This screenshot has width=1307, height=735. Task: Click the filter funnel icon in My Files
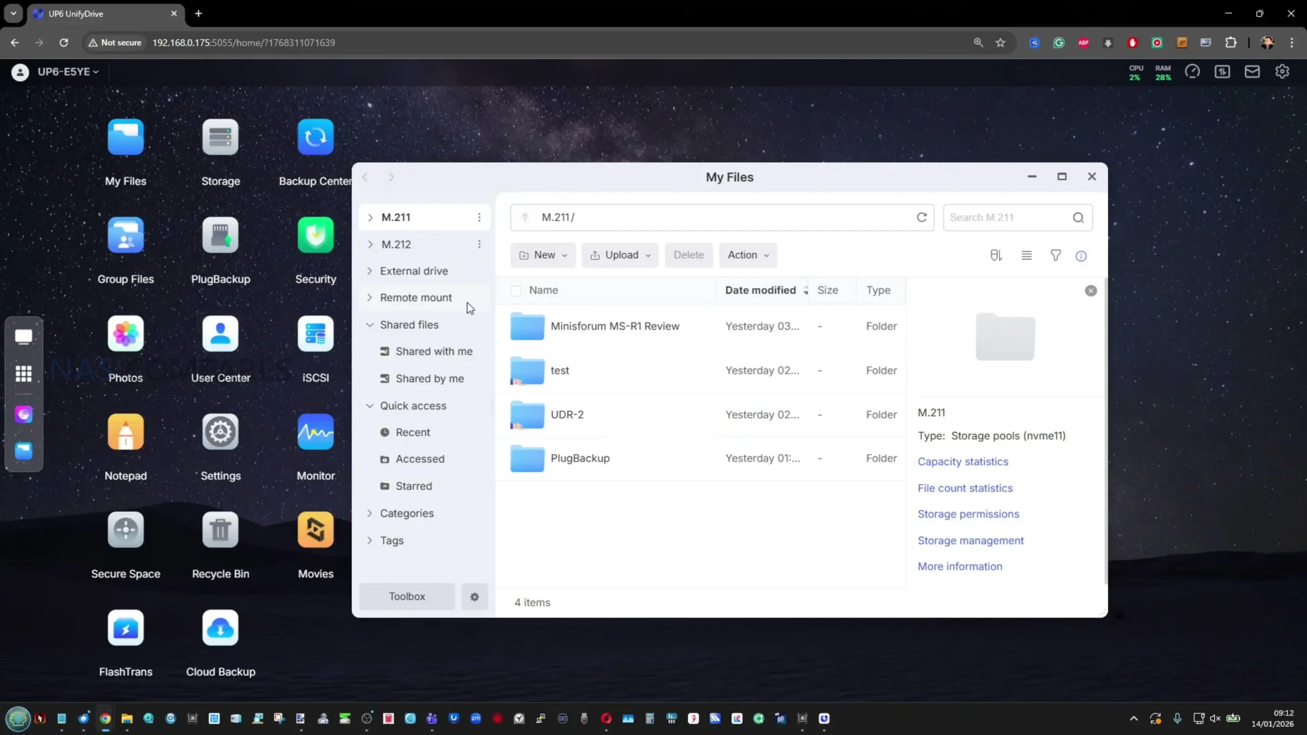pos(1055,255)
